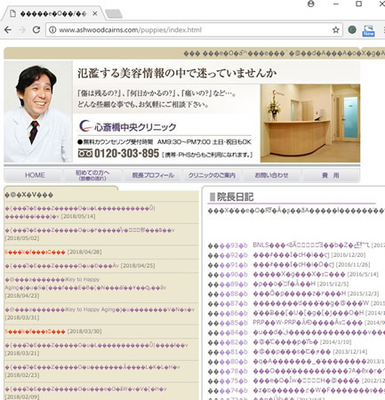Open the Key to Happy Aging item 2018/04/23
385x400 pixels.
point(85,287)
